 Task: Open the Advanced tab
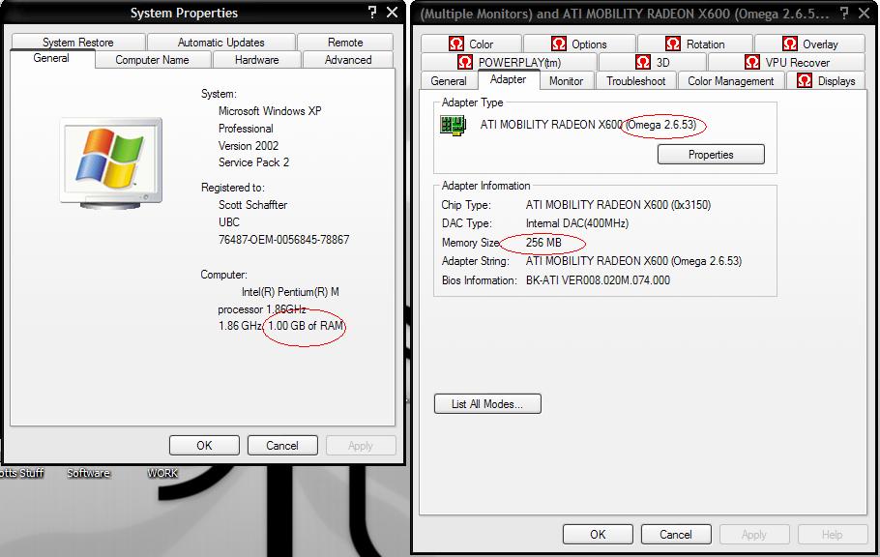[348, 60]
